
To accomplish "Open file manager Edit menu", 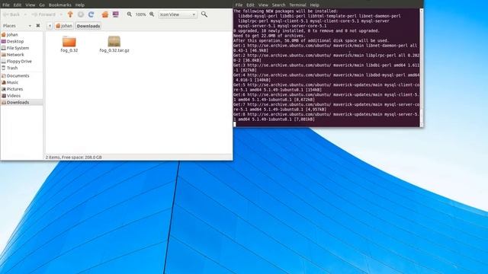I will [18, 5].
